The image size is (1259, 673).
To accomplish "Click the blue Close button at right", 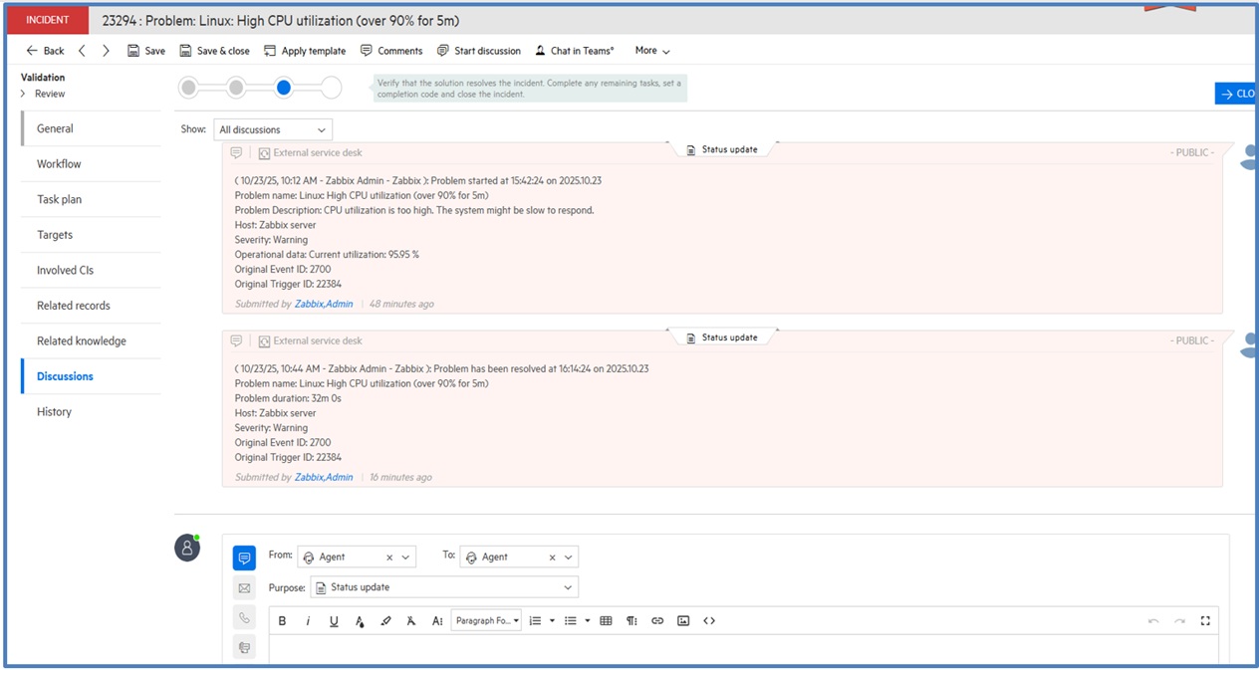I will [1236, 94].
